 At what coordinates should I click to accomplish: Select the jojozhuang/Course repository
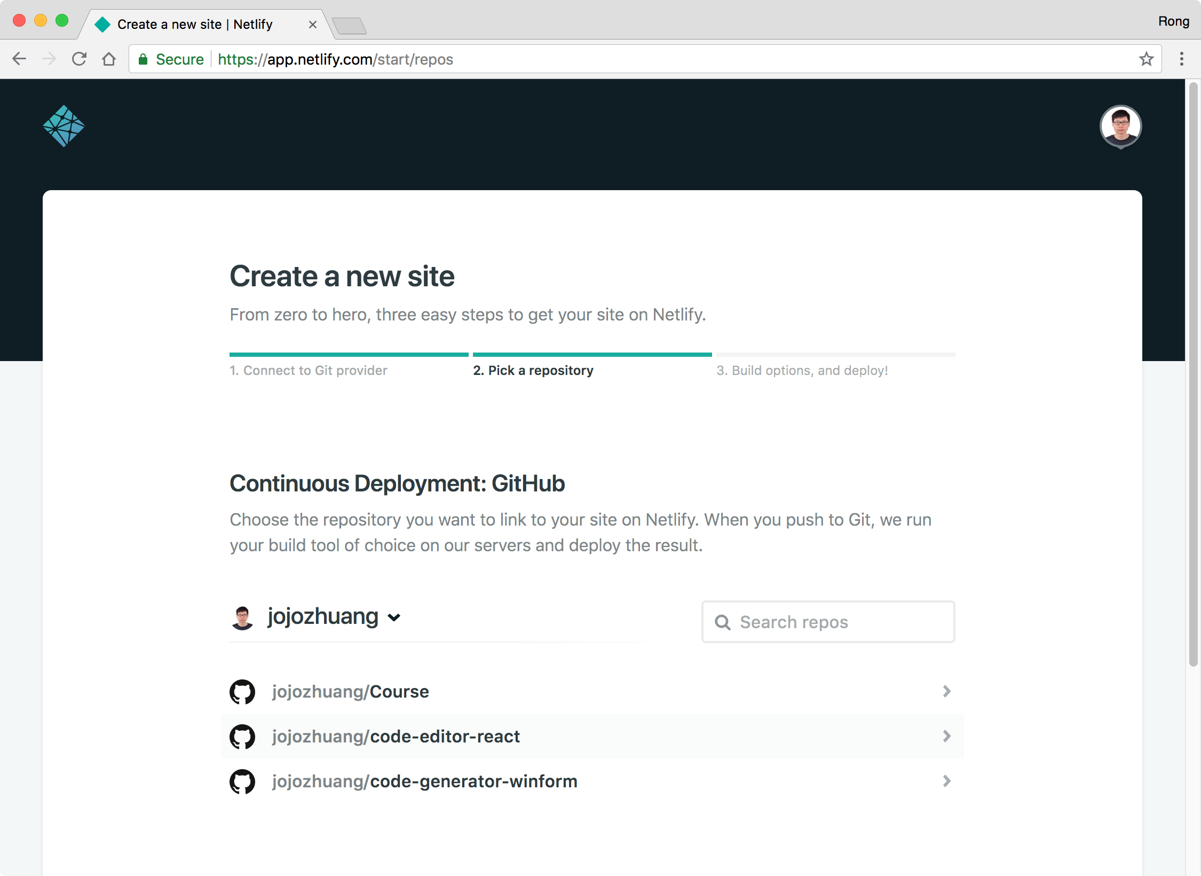click(592, 692)
